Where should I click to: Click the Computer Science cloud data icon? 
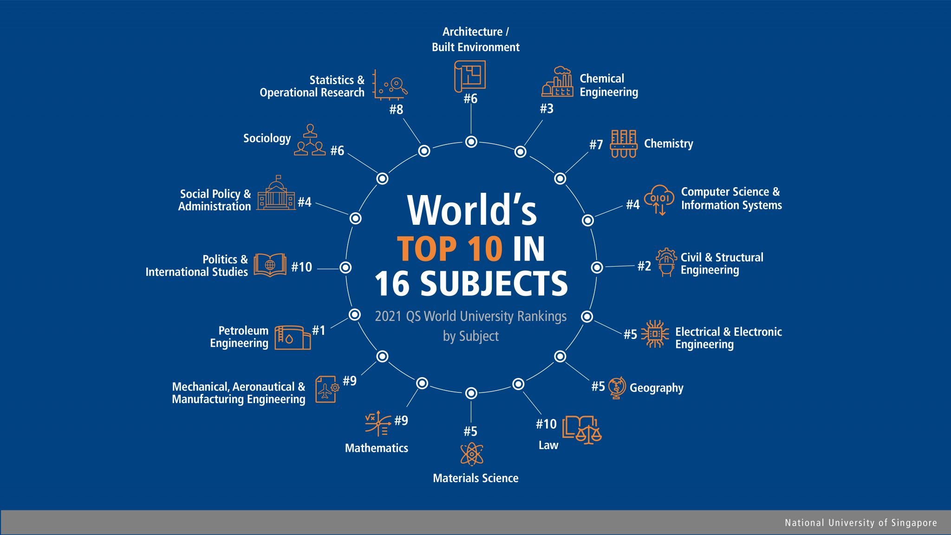(659, 200)
